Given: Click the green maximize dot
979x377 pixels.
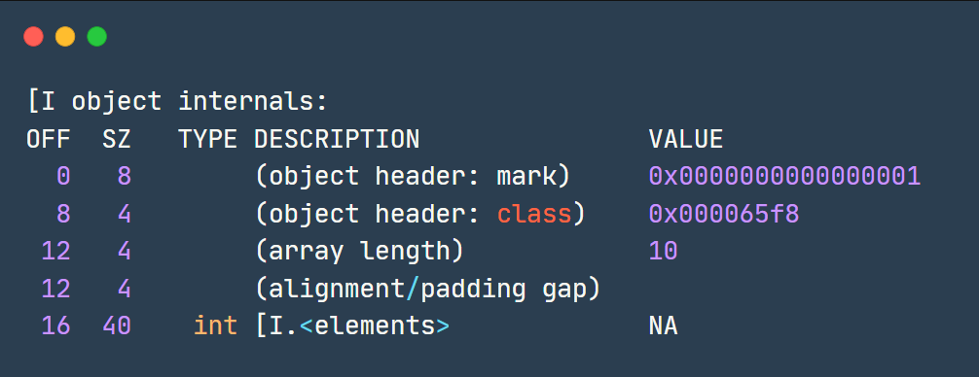Looking at the screenshot, I should click(x=96, y=36).
